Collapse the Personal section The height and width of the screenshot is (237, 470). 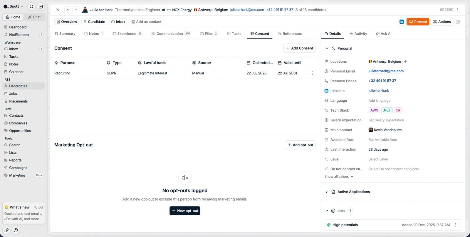pos(326,49)
